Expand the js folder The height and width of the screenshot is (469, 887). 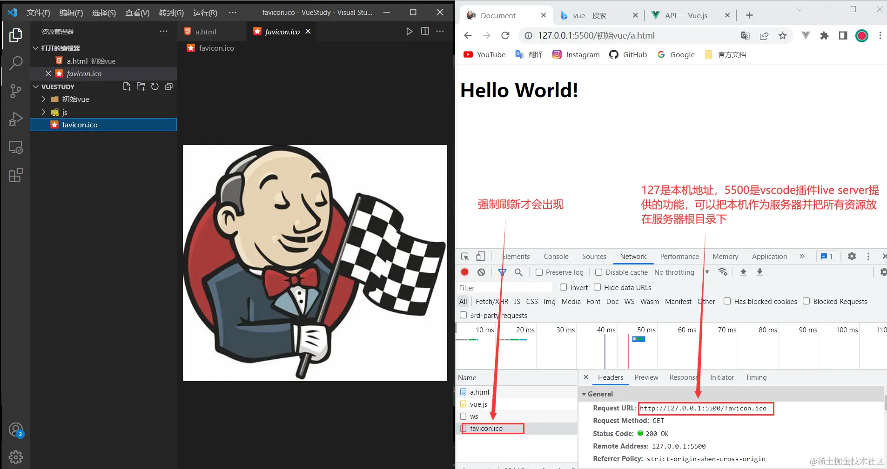[44, 112]
